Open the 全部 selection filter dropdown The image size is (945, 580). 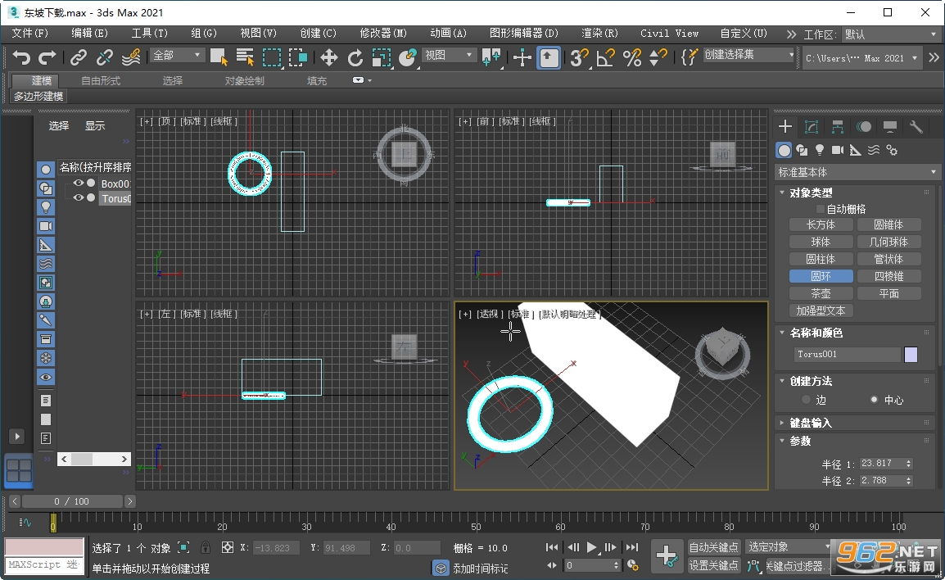pos(177,56)
